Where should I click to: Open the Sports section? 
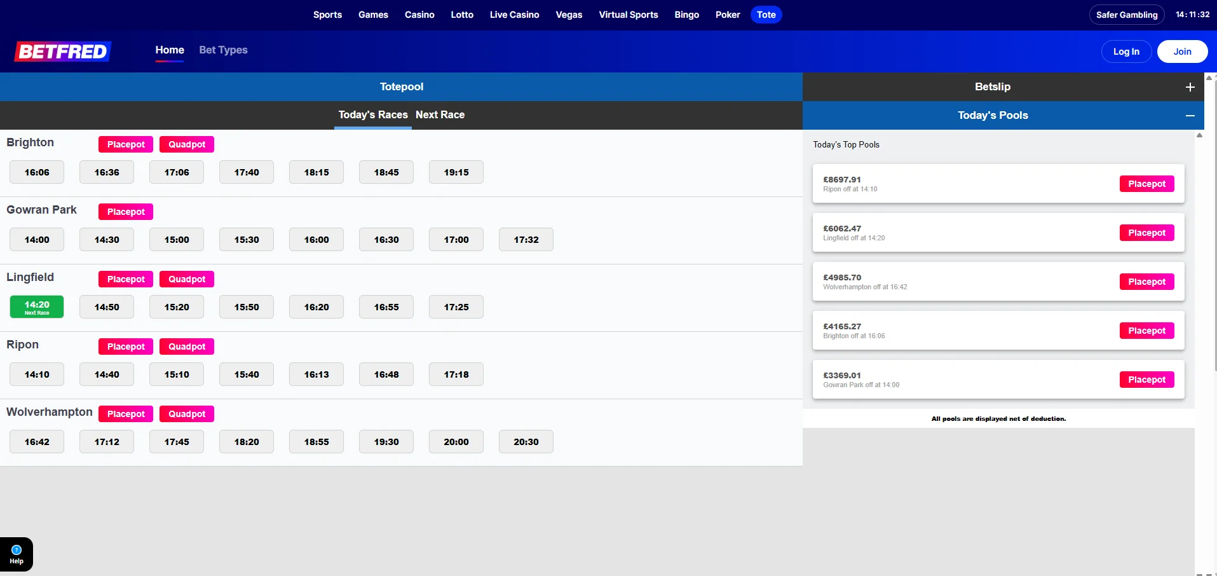pos(327,15)
